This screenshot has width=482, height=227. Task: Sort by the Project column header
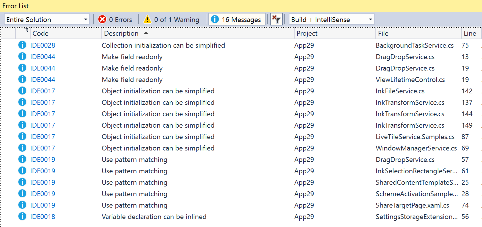(335, 33)
